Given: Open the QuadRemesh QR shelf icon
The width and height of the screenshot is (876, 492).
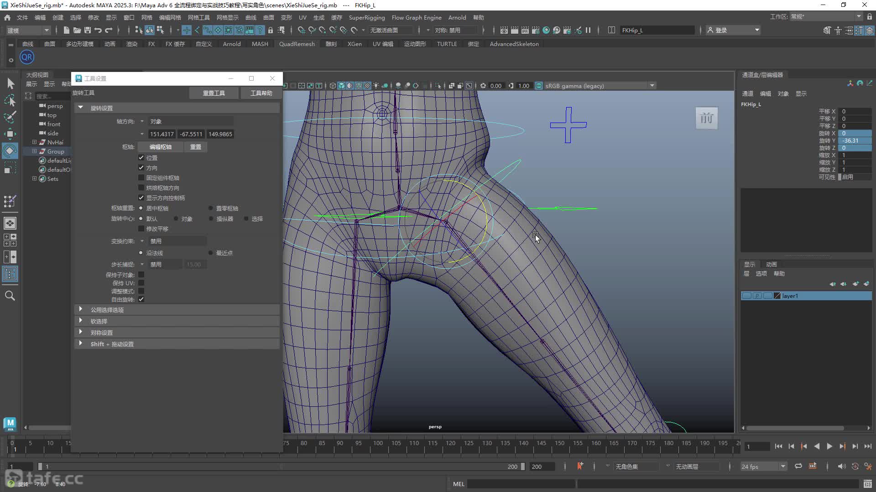Looking at the screenshot, I should [27, 57].
